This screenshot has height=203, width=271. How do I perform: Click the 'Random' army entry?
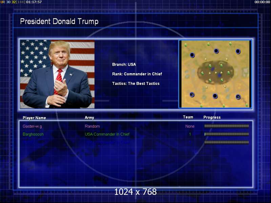(x=92, y=126)
